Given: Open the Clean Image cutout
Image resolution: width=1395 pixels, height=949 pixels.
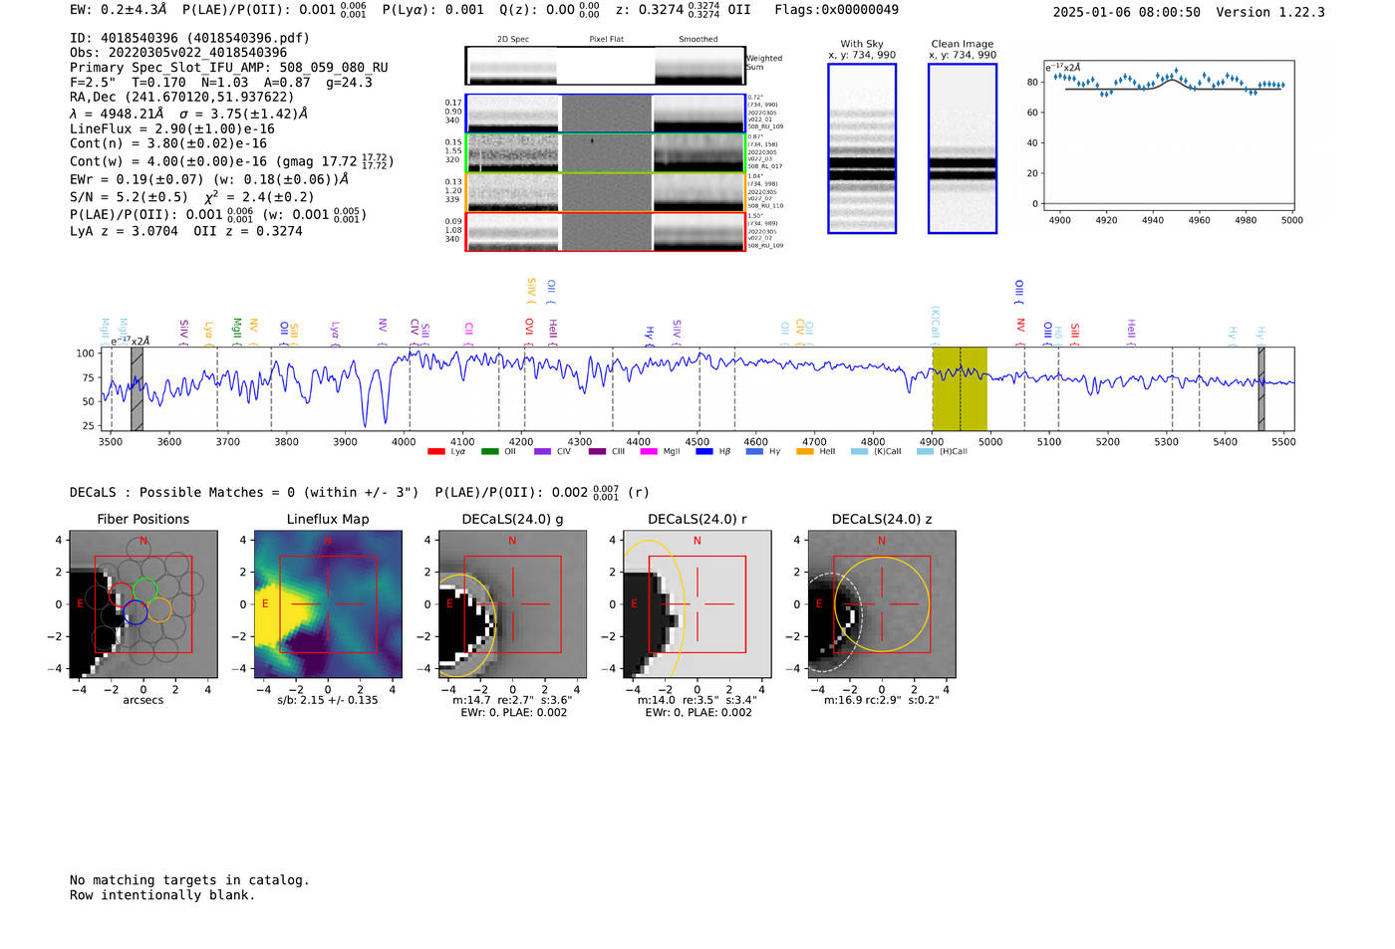Looking at the screenshot, I should pyautogui.click(x=963, y=148).
